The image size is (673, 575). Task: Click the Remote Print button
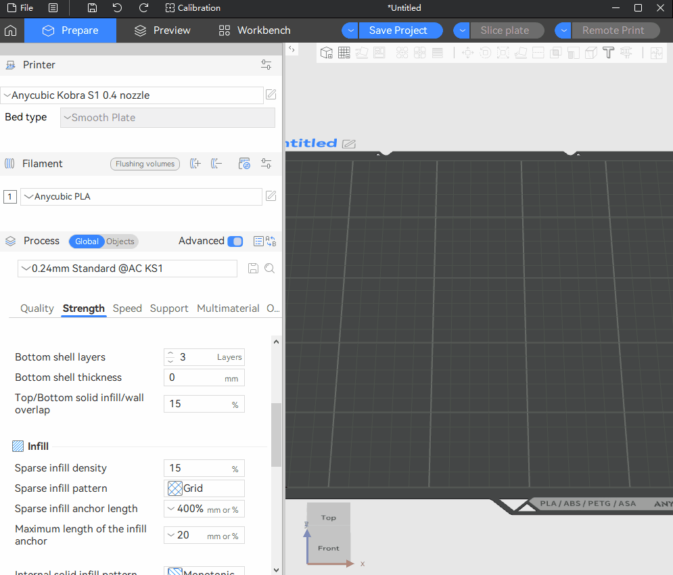[616, 30]
